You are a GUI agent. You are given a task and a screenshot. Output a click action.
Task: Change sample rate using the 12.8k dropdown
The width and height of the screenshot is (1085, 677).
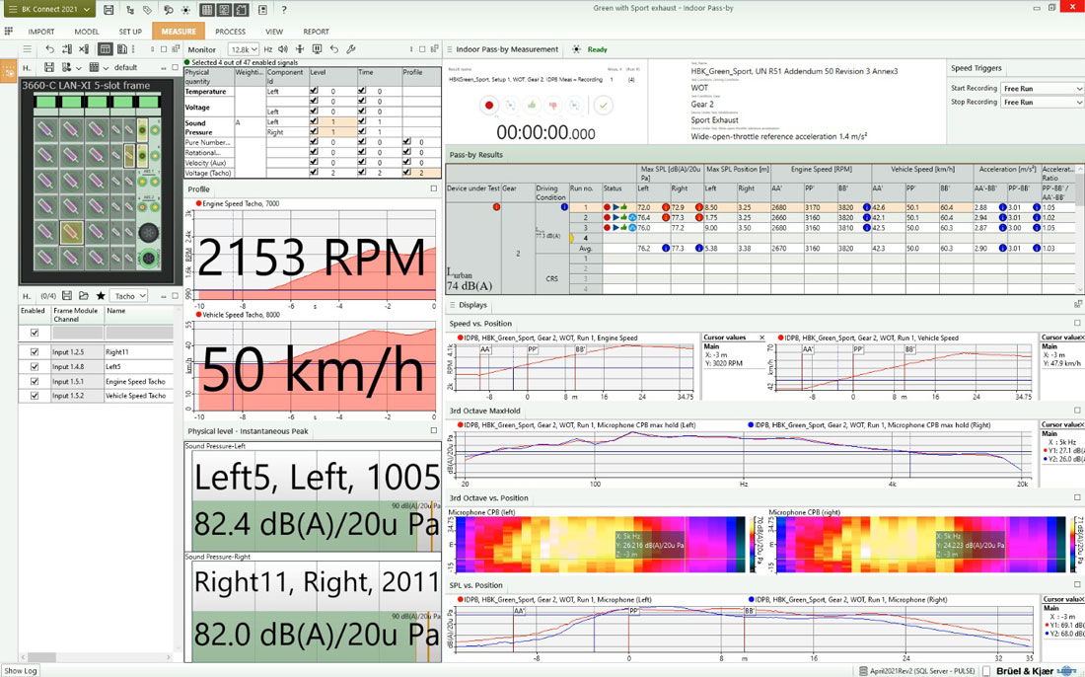(244, 49)
